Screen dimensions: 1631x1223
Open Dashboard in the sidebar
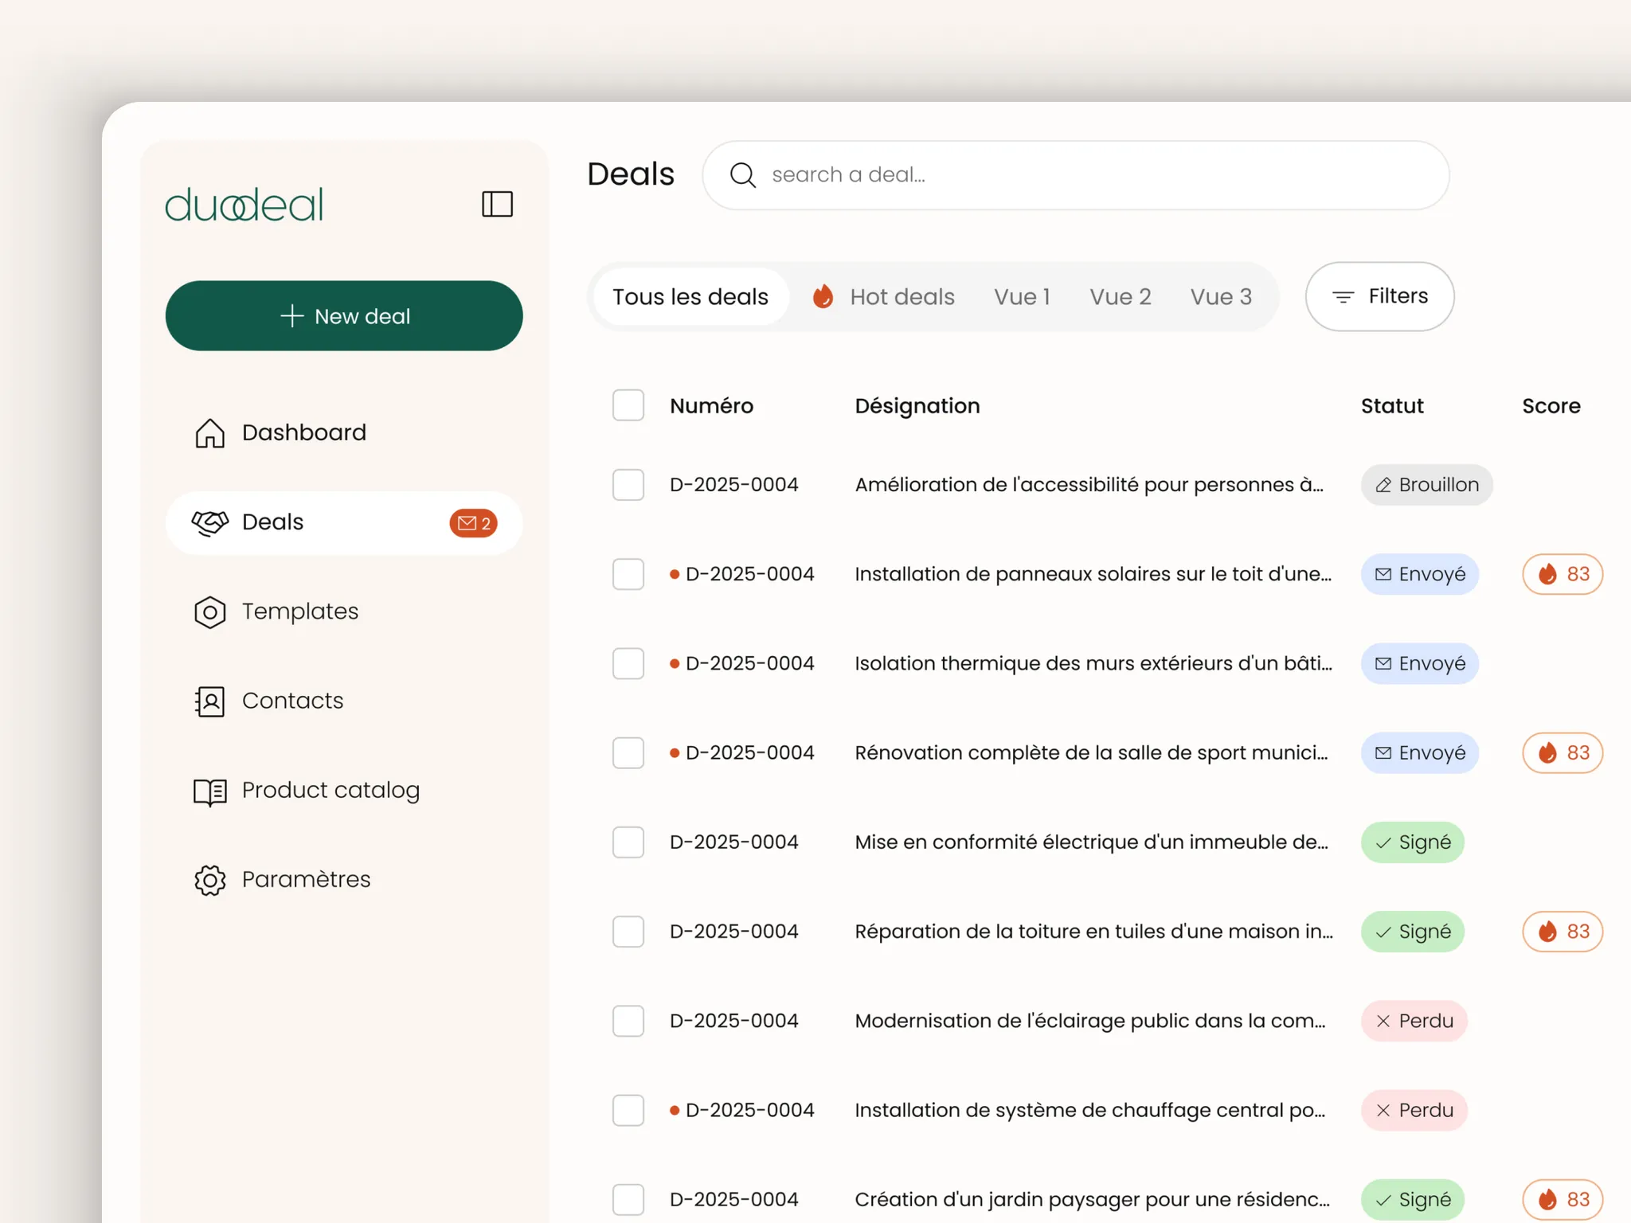(x=344, y=433)
